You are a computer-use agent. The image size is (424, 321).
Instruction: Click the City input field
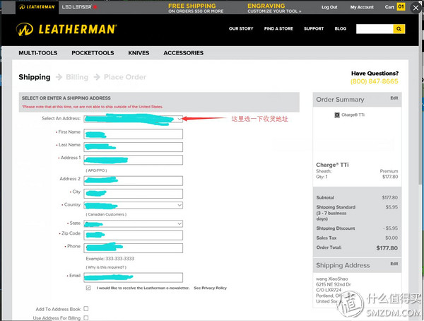(134, 194)
